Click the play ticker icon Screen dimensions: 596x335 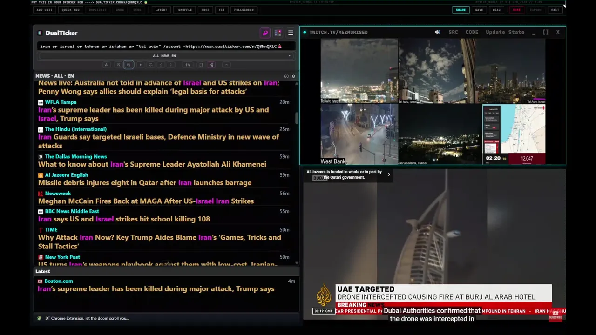pyautogui.click(x=141, y=65)
